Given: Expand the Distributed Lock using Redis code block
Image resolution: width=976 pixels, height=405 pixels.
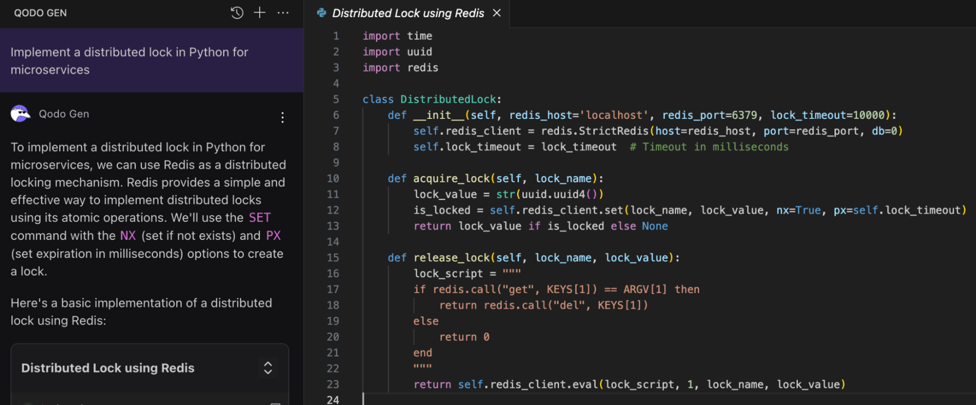Looking at the screenshot, I should pyautogui.click(x=268, y=368).
